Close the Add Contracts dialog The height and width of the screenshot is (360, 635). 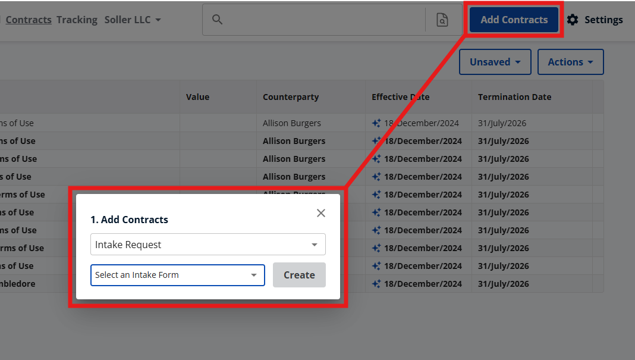(x=321, y=213)
